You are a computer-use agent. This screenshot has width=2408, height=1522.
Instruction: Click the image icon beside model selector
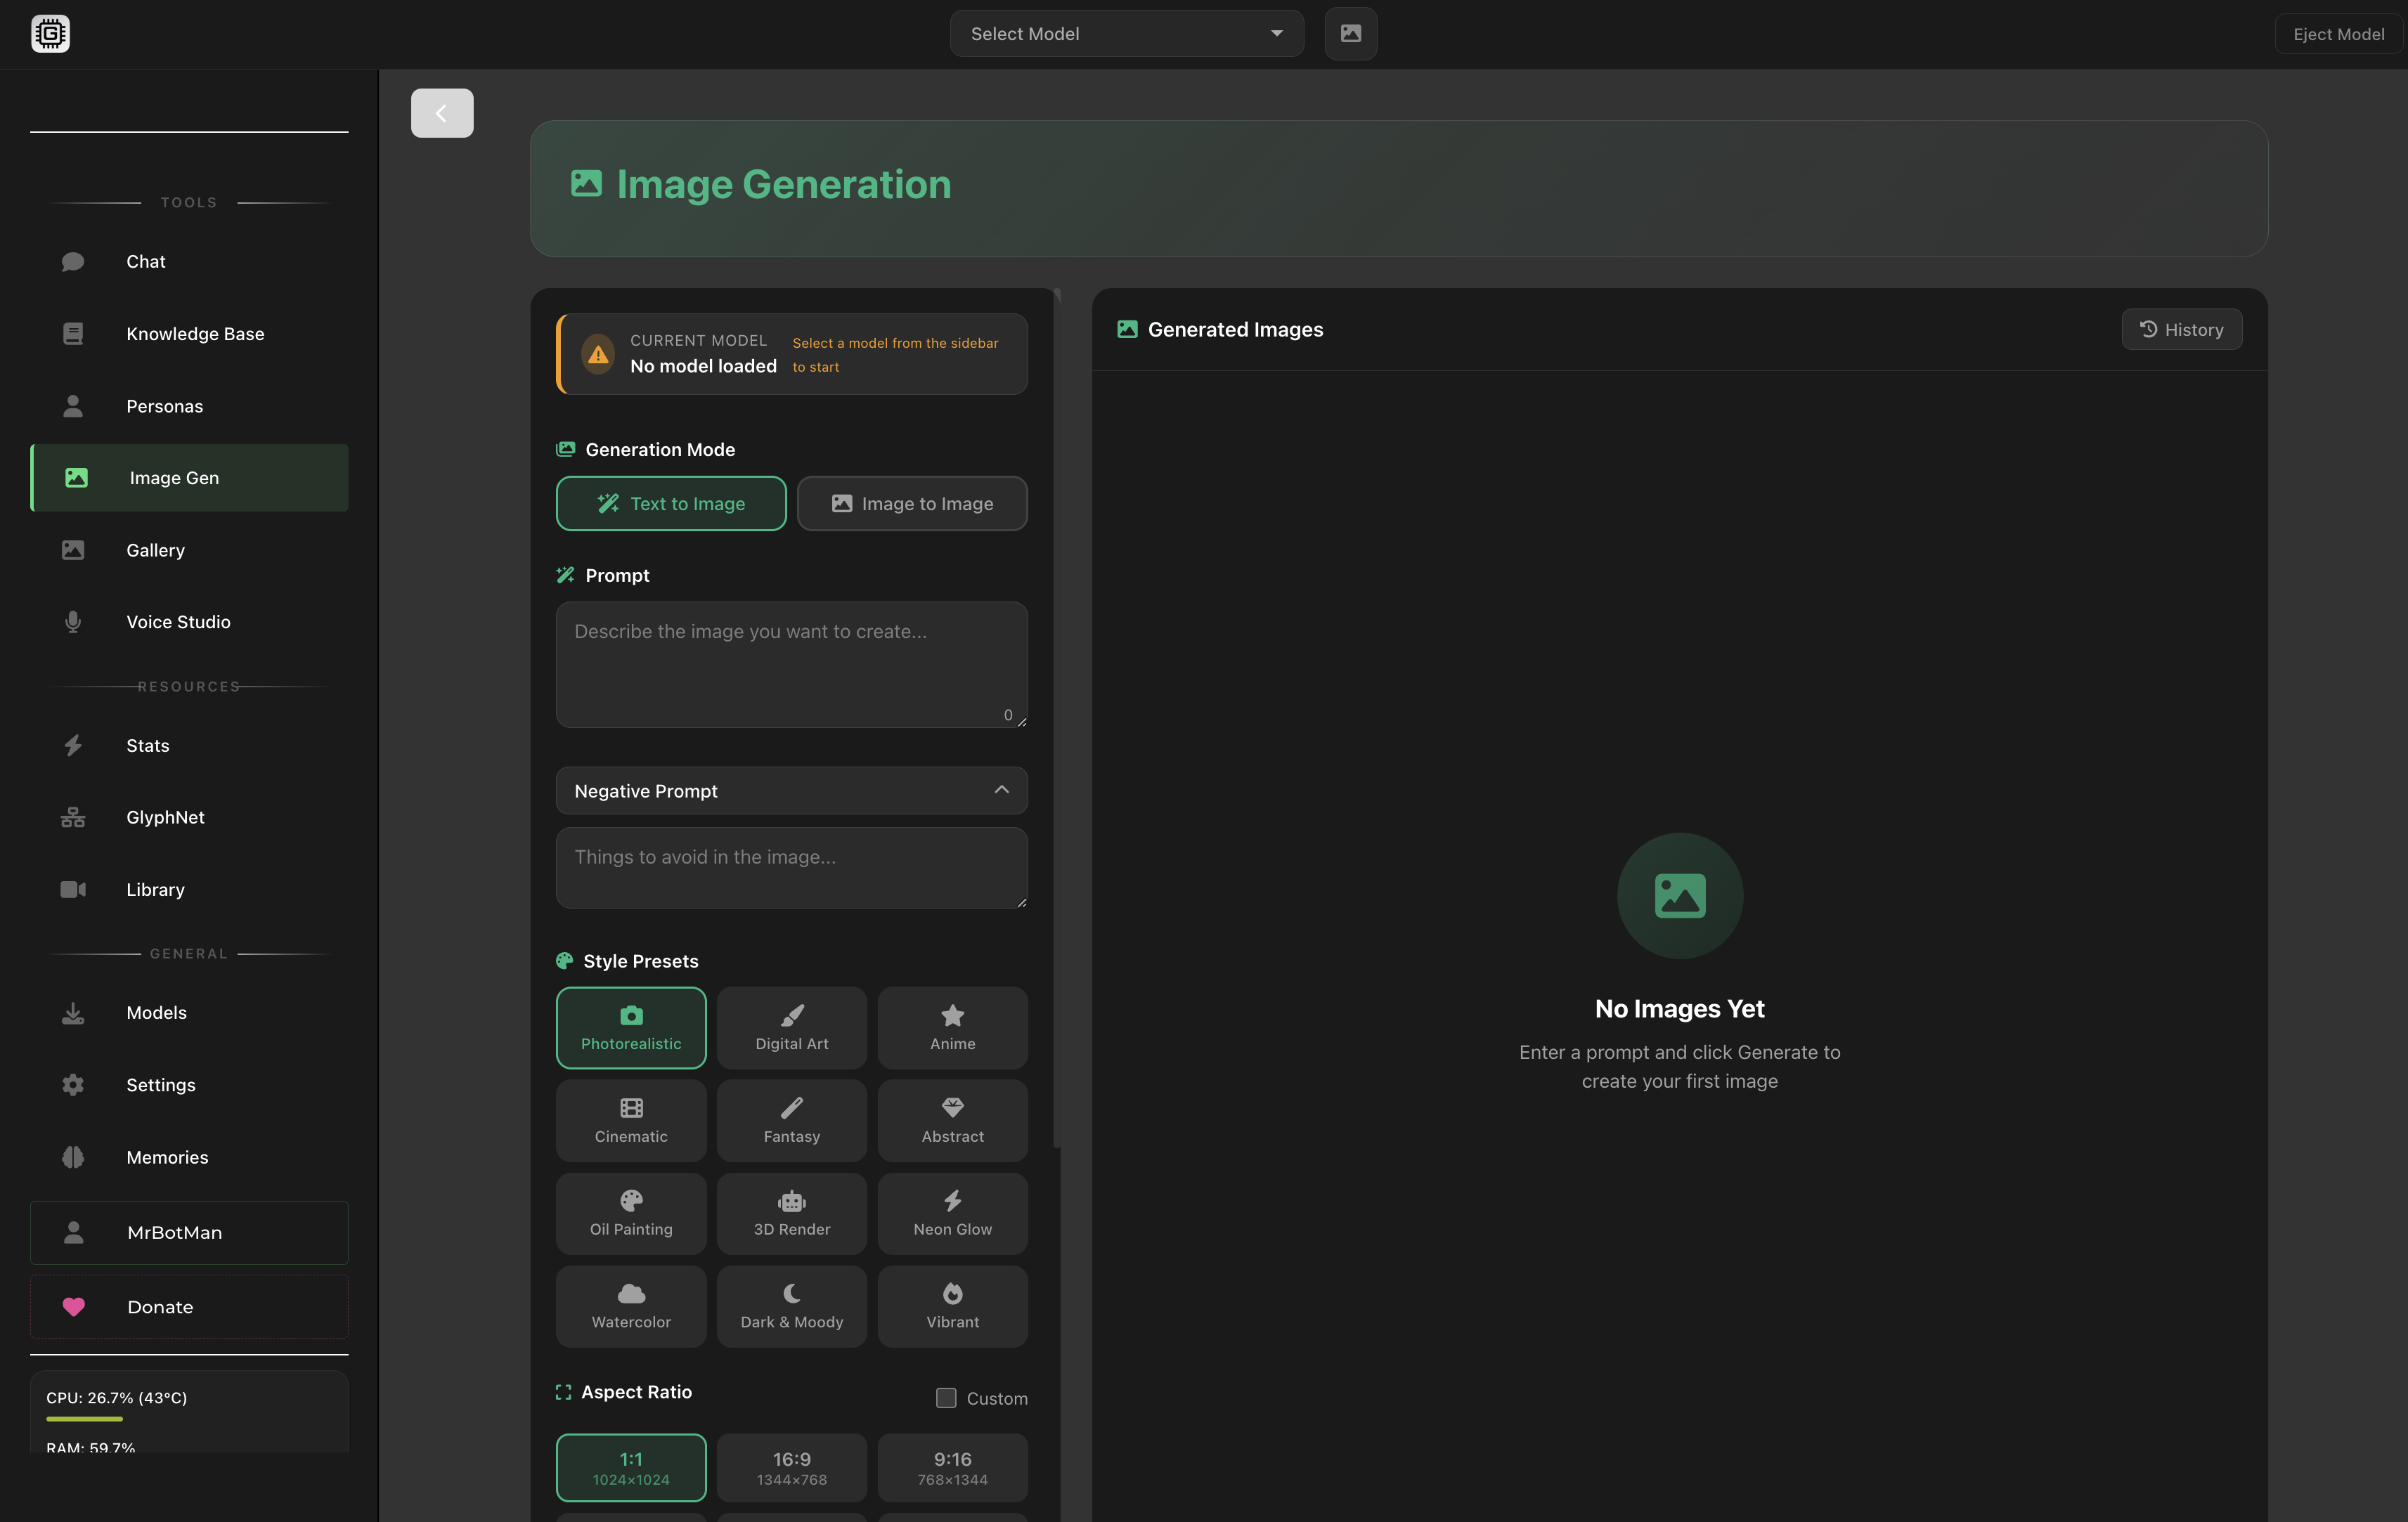point(1350,33)
